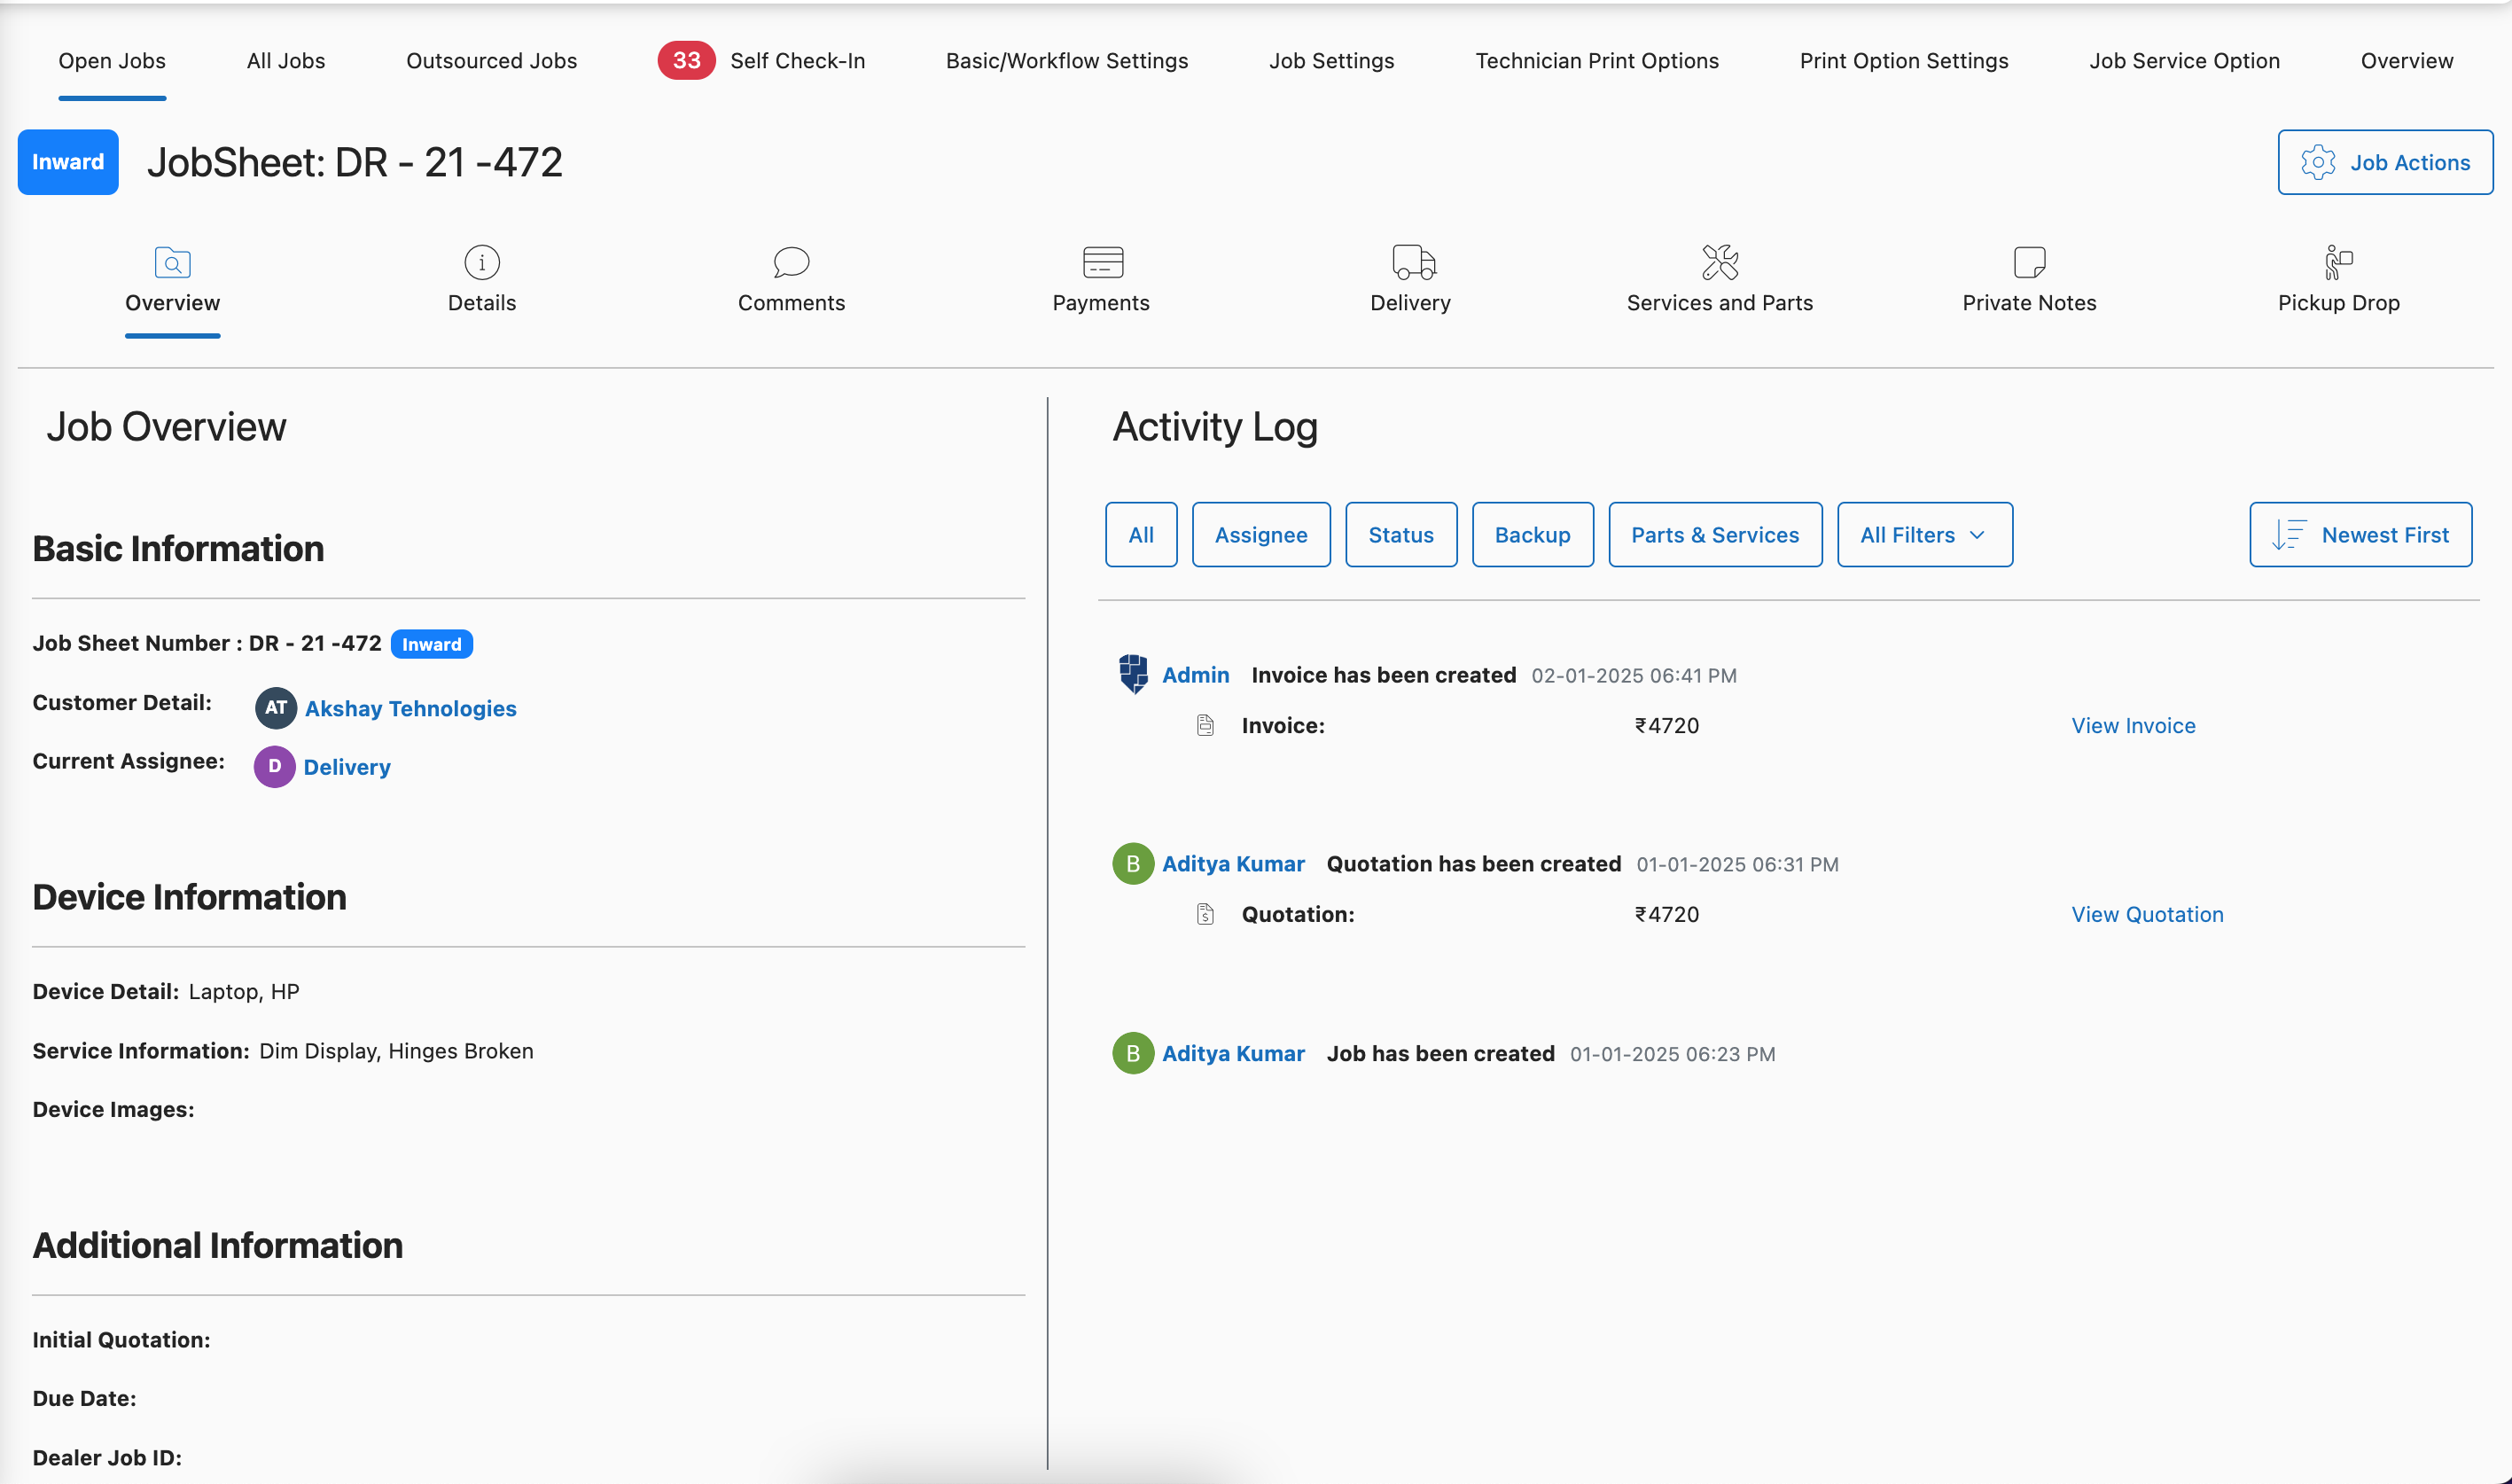This screenshot has width=2512, height=1484.
Task: Switch to the All Jobs tab
Action: coord(286,61)
